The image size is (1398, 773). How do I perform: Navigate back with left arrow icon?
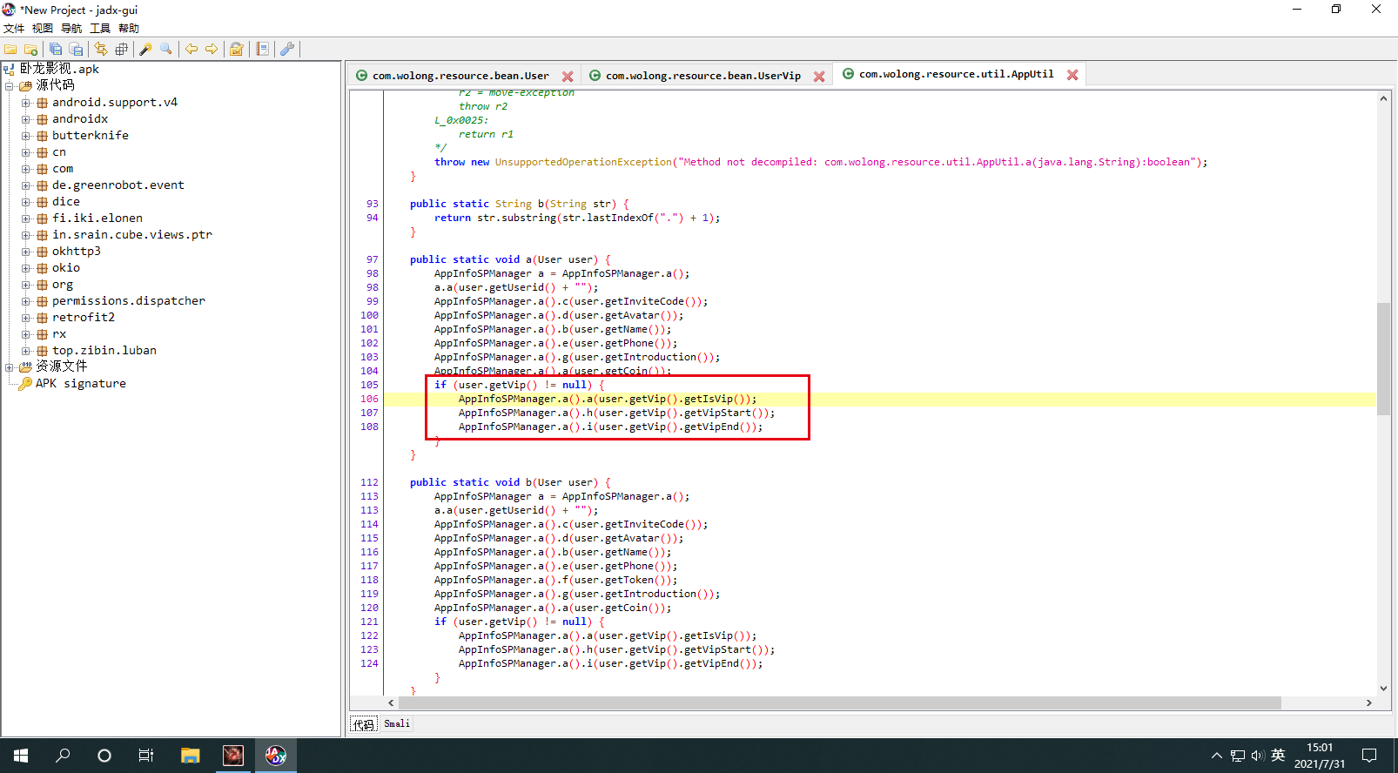coord(191,50)
